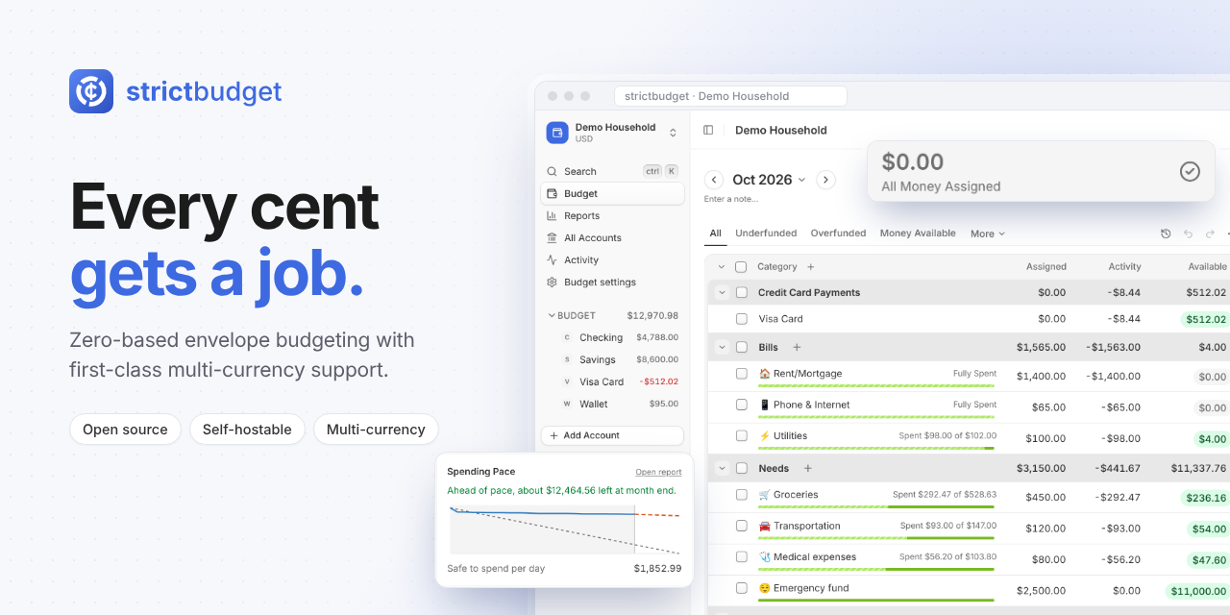This screenshot has height=615, width=1230.
Task: Click the undo arrow icon
Action: (x=1188, y=234)
